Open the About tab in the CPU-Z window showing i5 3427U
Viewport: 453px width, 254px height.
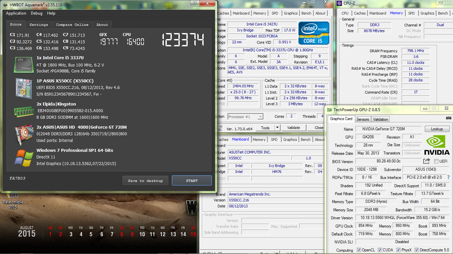coord(320,13)
